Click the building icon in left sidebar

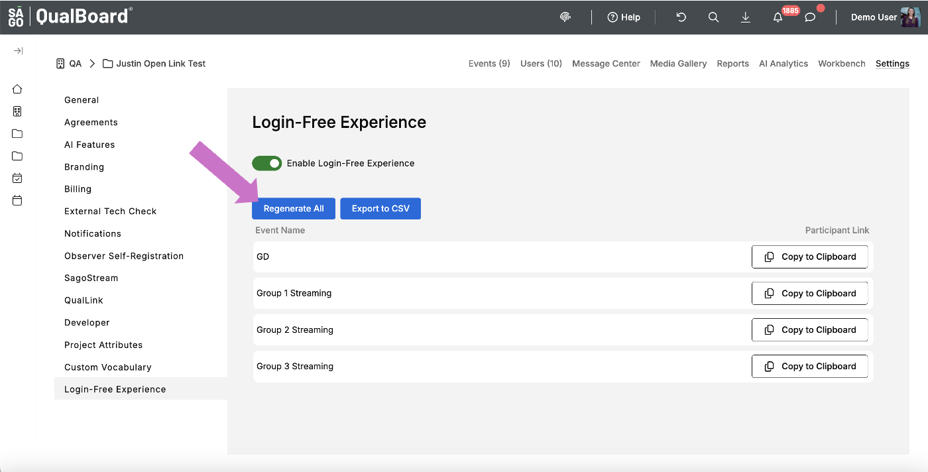coord(17,111)
